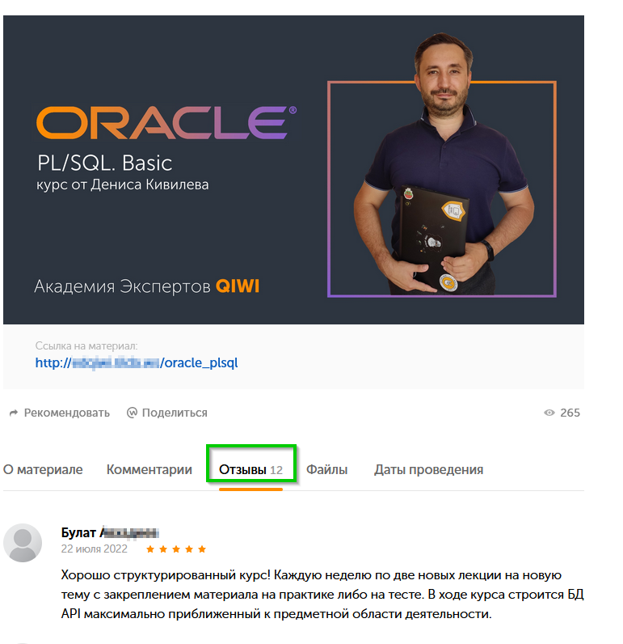623x644 pixels.
Task: Click the ORACLE logo in banner
Action: [166, 122]
